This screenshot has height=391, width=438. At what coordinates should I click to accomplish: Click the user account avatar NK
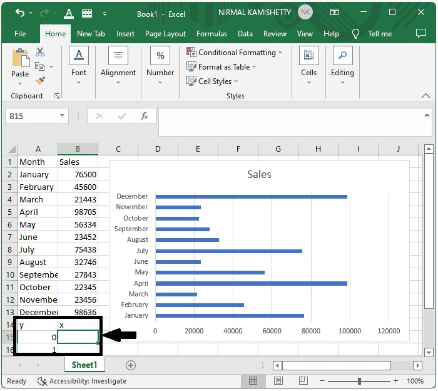point(305,13)
